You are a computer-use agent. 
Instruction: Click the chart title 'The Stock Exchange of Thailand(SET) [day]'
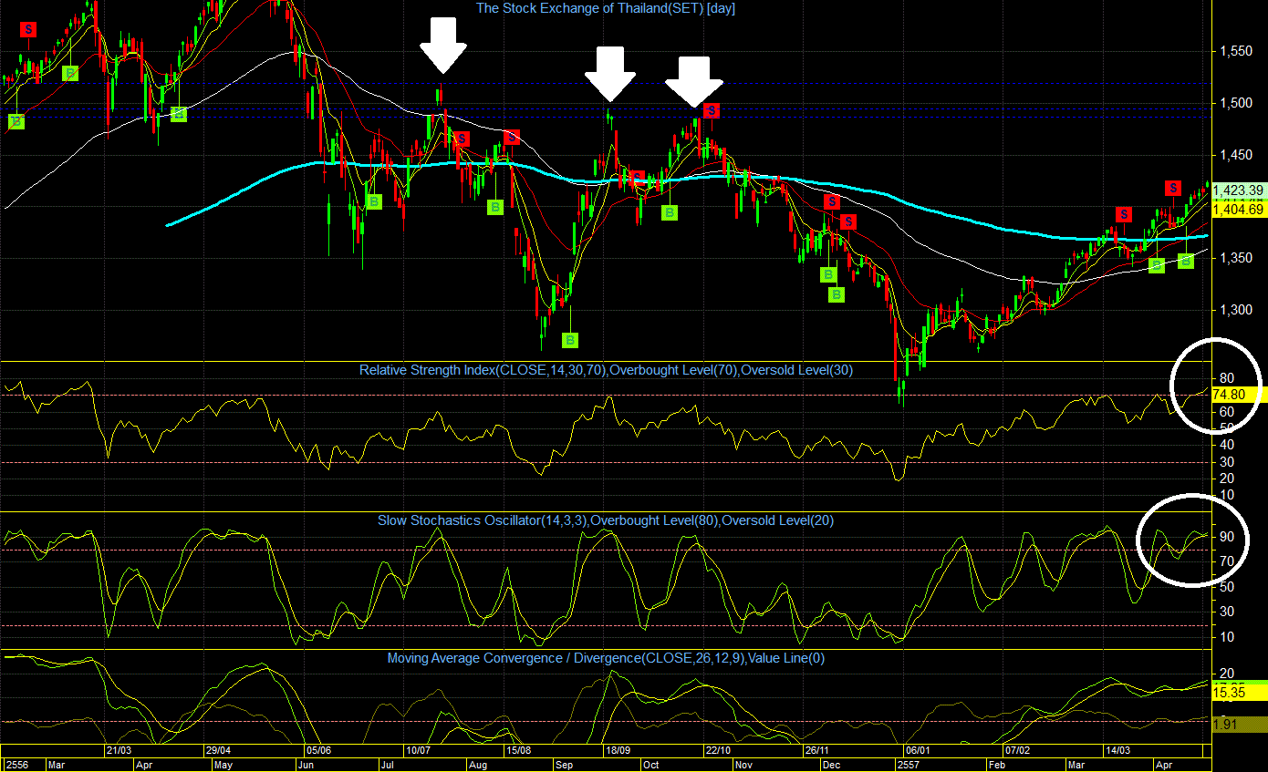pyautogui.click(x=606, y=8)
